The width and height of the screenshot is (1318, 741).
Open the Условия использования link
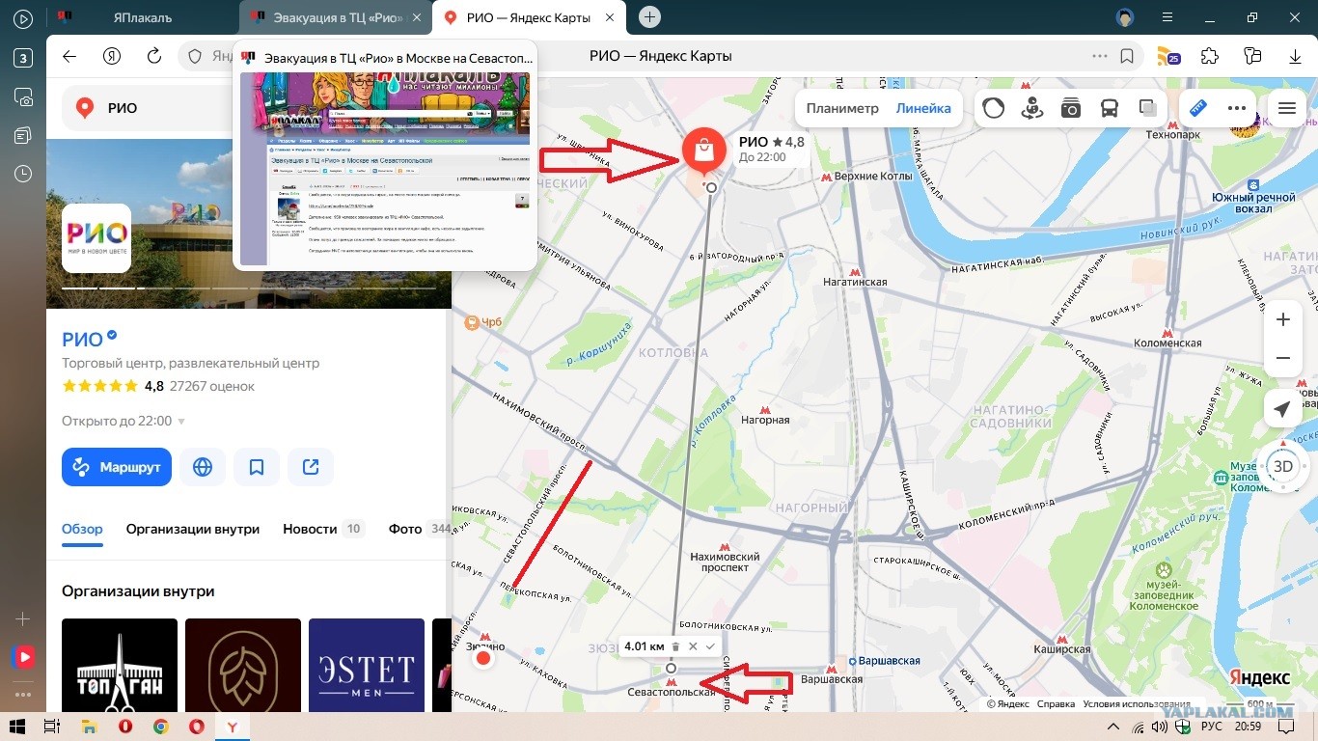1137,704
